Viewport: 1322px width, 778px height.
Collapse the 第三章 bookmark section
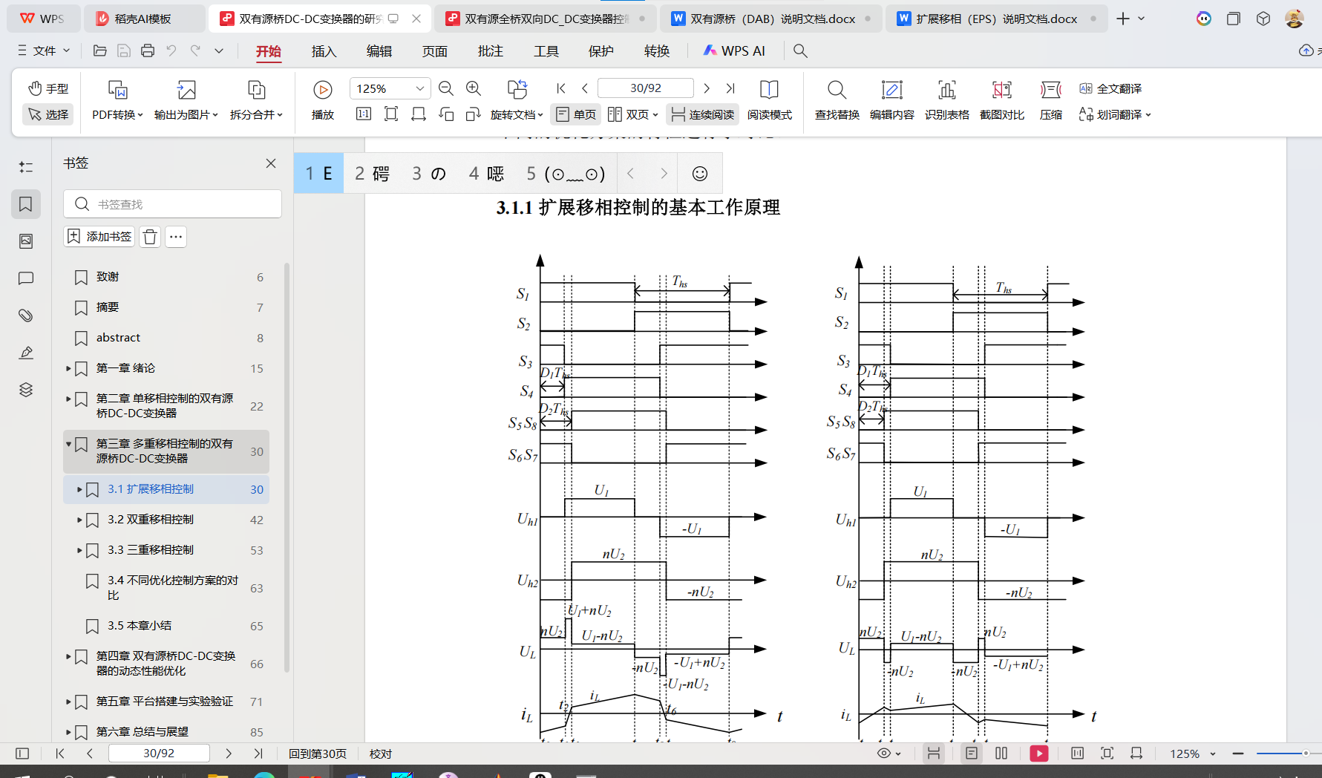point(68,444)
